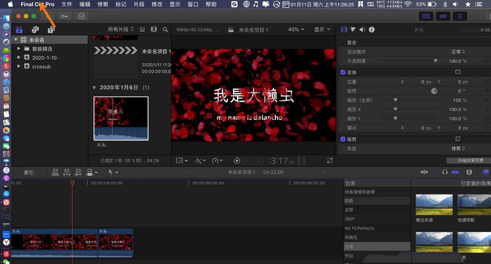The image size is (491, 264).
Task: Click the viewer fullscreen expand icon
Action: pyautogui.click(x=330, y=161)
